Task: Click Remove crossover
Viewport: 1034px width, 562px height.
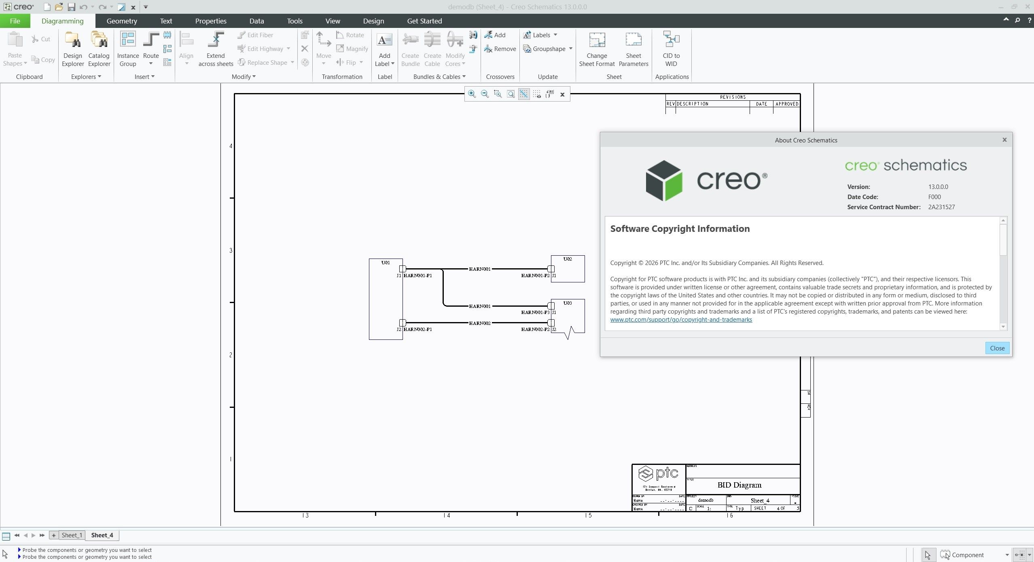Action: point(500,49)
